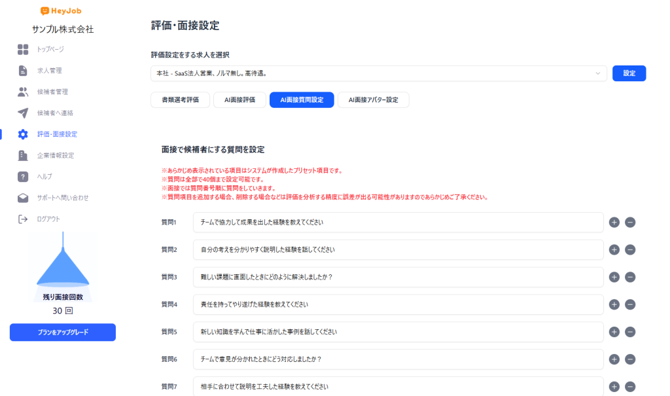Click the 質問4 question text field
The width and height of the screenshot is (670, 396).
(398, 304)
